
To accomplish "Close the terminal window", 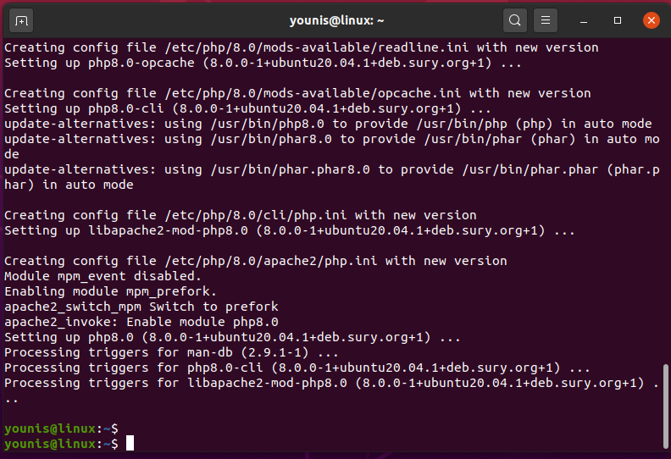I will point(651,19).
